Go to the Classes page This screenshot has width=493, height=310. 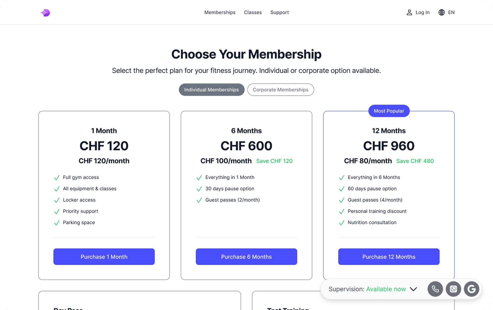253,12
